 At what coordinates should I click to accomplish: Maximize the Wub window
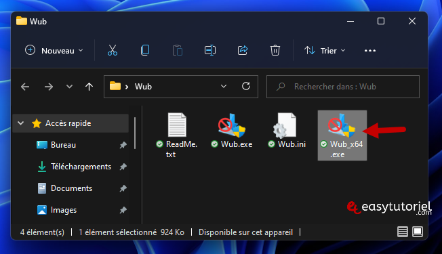point(381,21)
